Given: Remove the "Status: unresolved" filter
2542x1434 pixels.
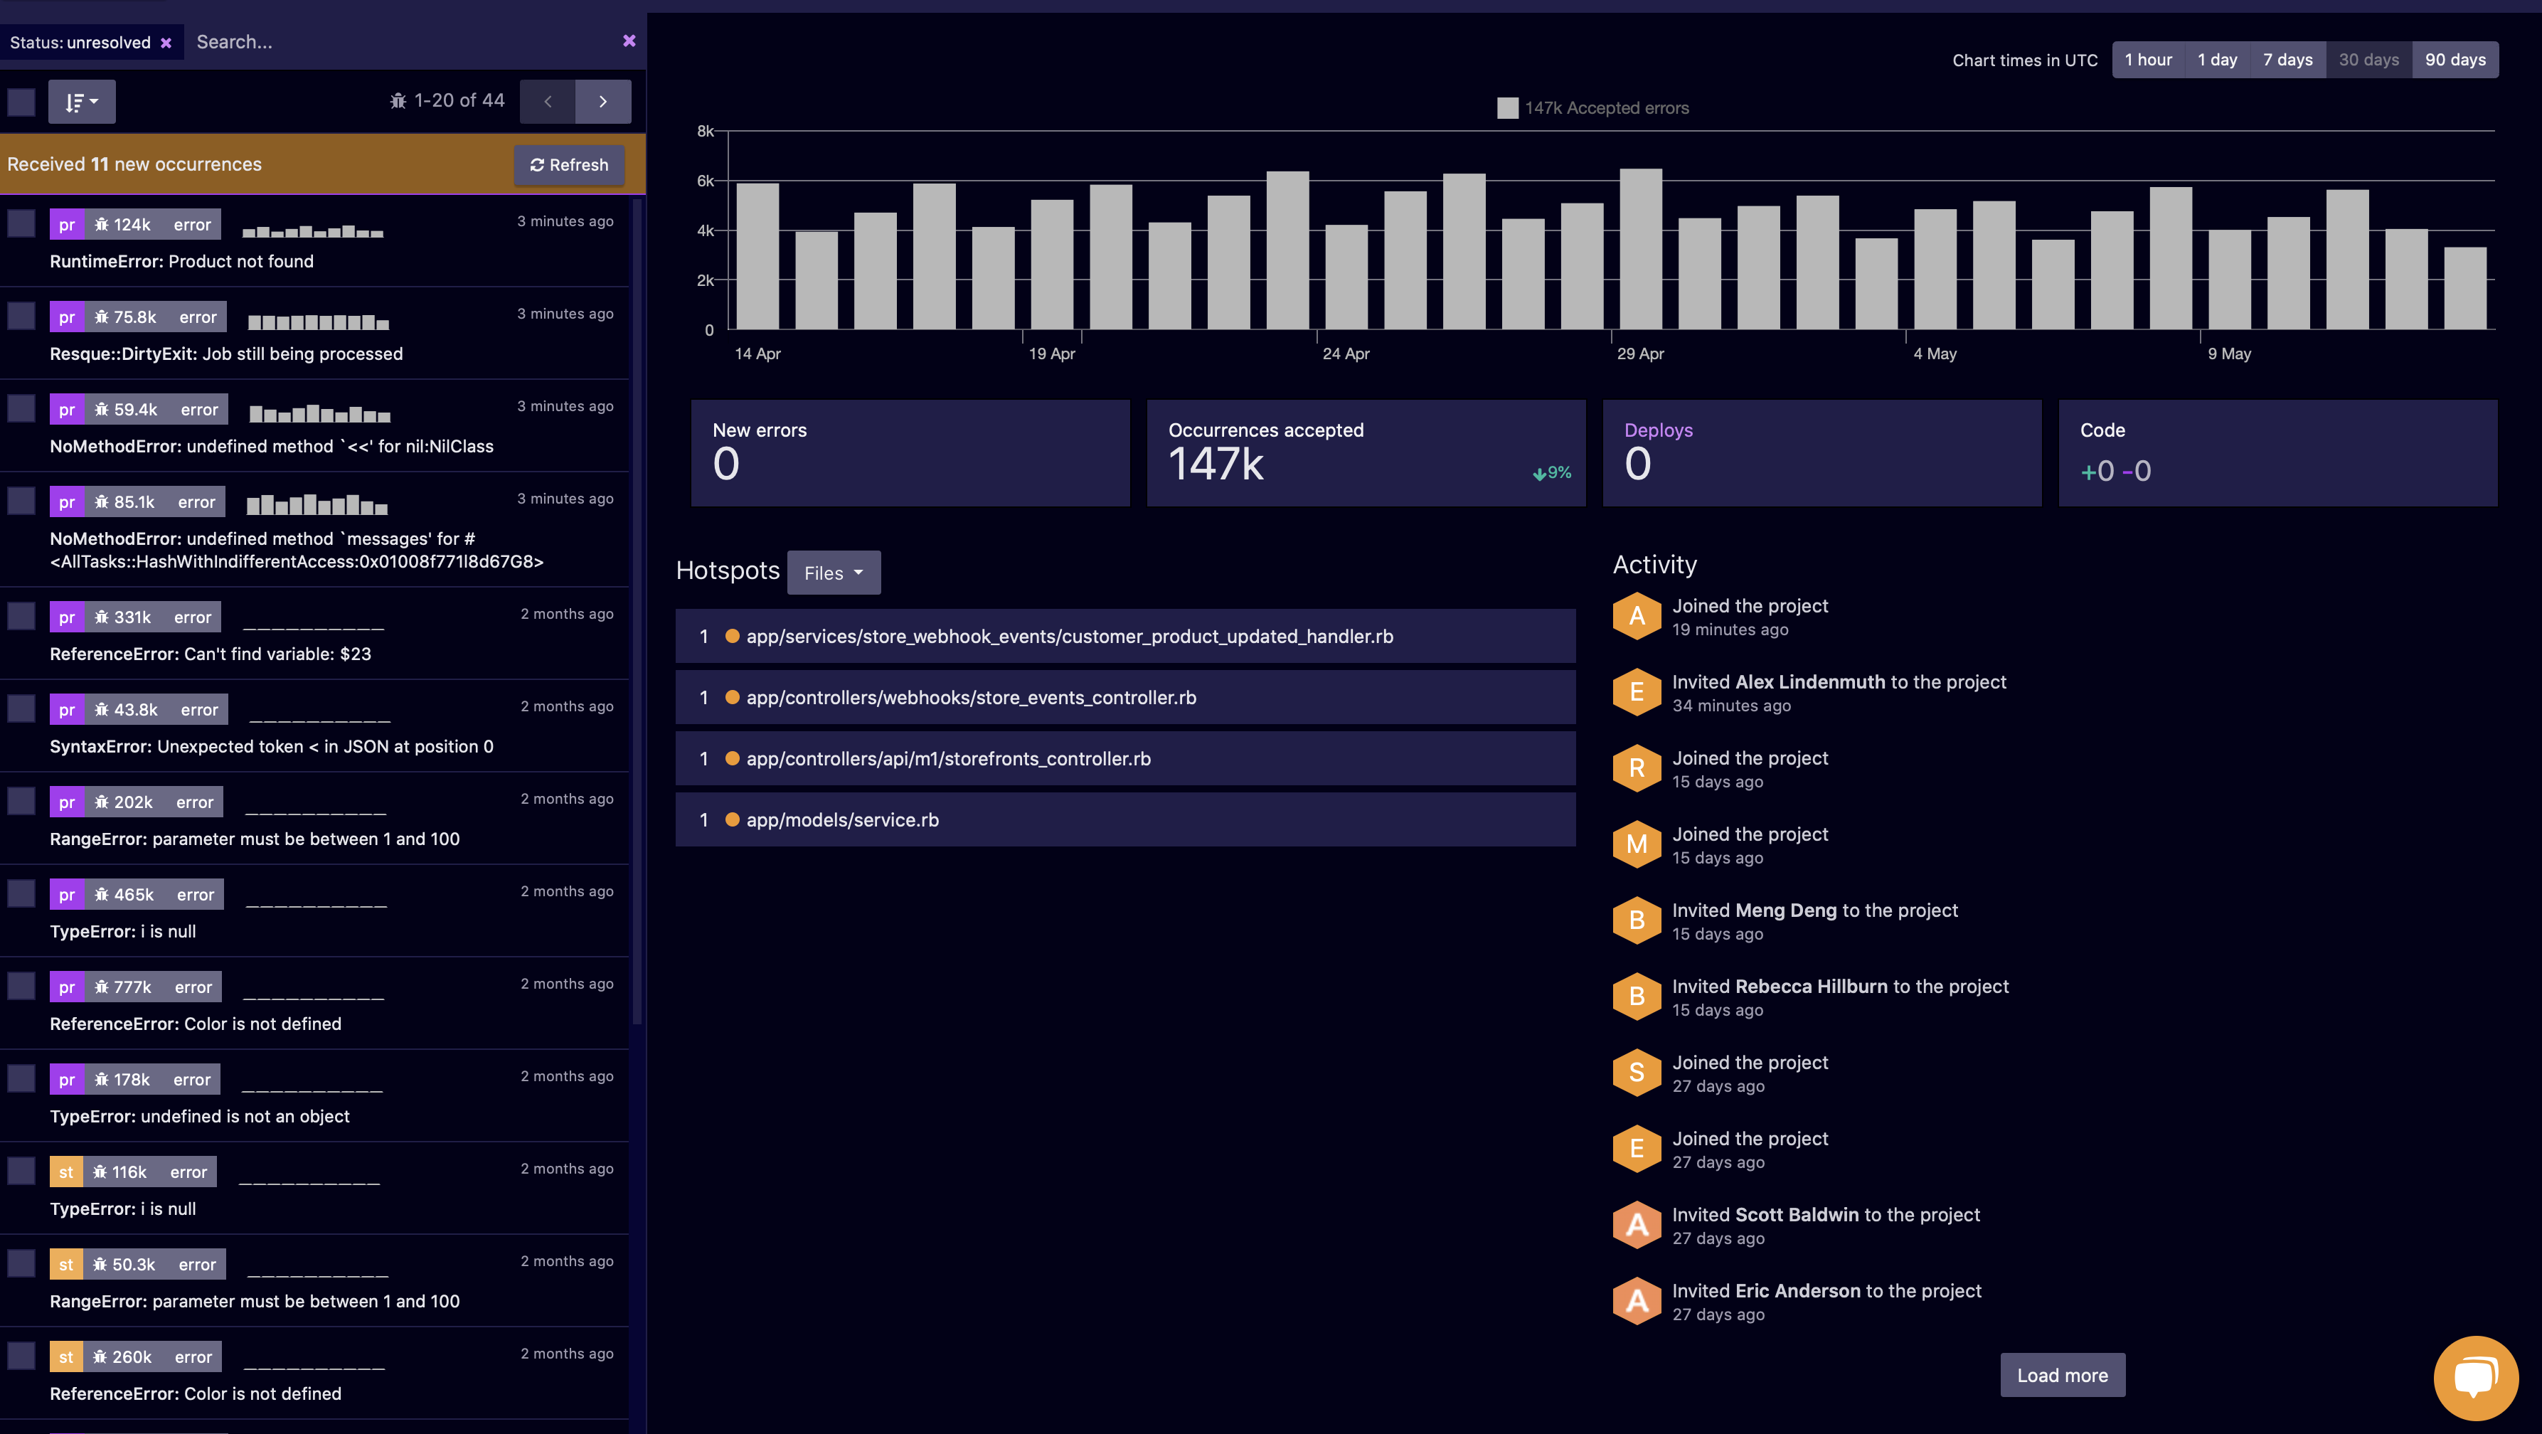Looking at the screenshot, I should pyautogui.click(x=166, y=41).
